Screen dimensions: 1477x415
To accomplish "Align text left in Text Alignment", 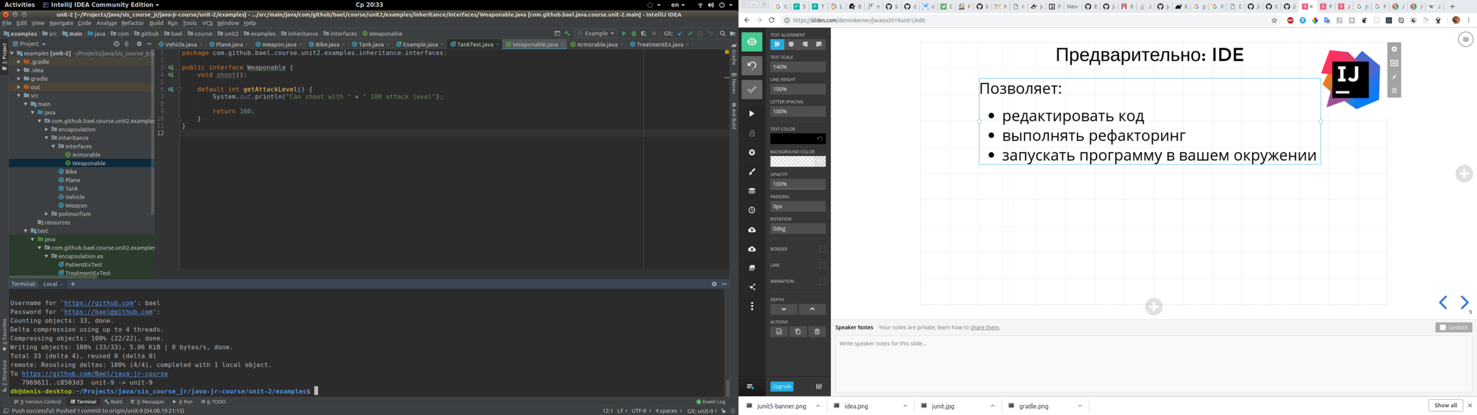I will (777, 44).
